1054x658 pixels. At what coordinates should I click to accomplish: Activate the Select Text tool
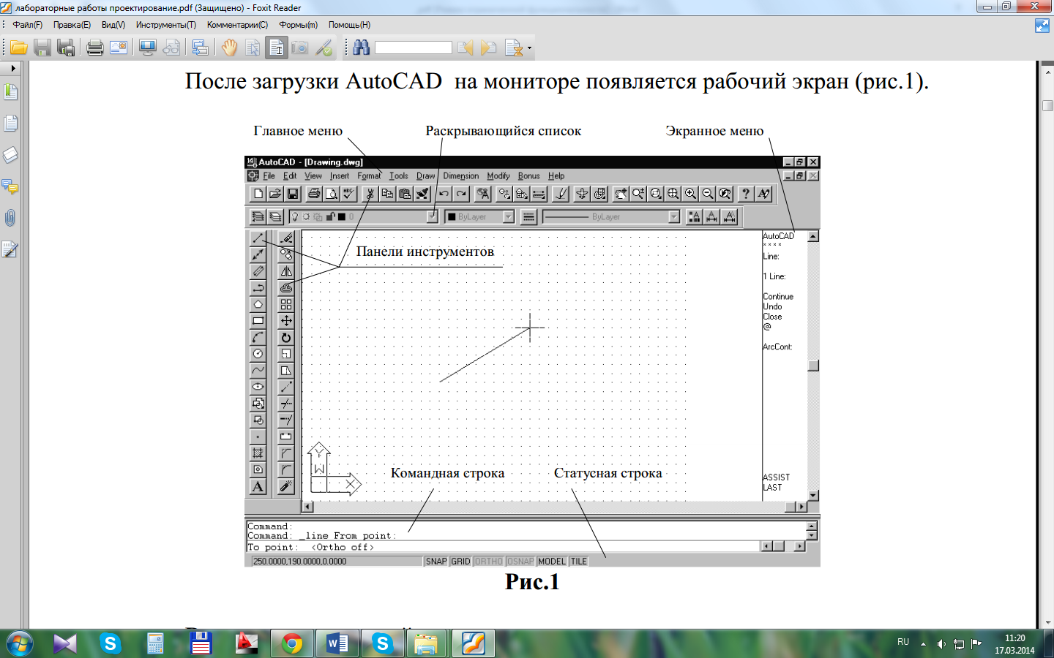(x=276, y=48)
